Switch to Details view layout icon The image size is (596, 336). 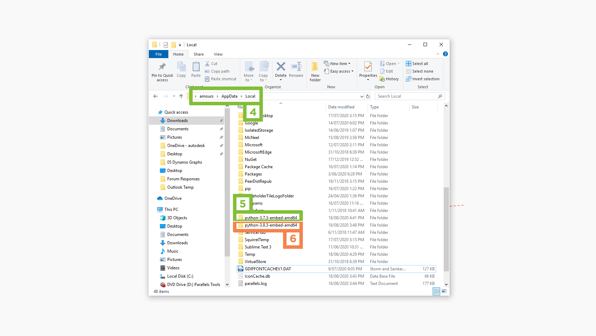click(436, 291)
